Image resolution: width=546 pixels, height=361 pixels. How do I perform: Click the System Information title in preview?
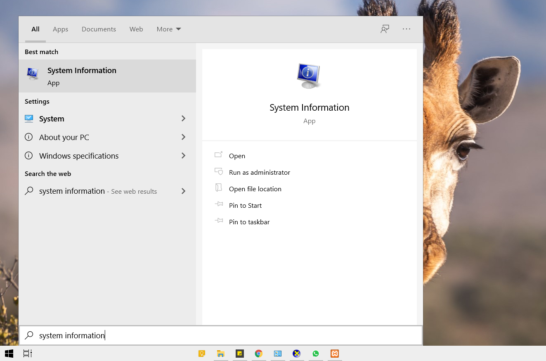310,107
